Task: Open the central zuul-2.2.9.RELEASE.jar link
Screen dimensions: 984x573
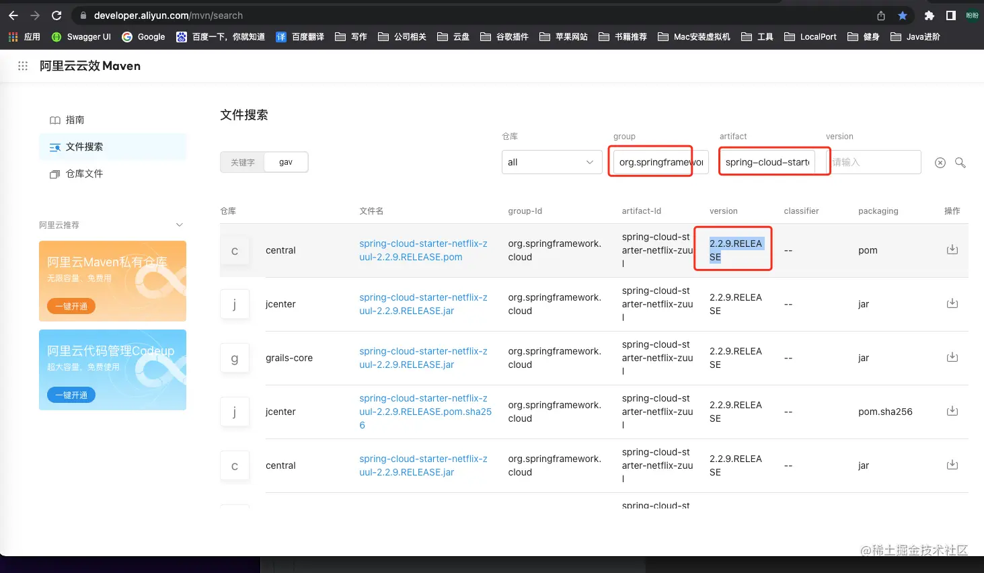Action: 423,465
